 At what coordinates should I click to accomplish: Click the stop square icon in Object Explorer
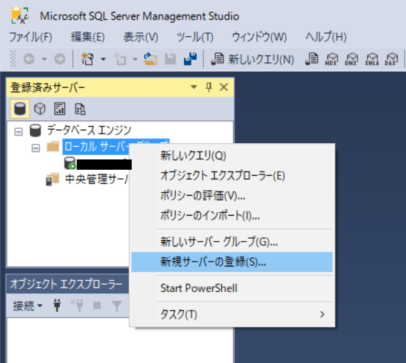tap(97, 305)
